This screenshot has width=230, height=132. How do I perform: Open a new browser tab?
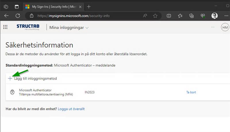pos(89,6)
